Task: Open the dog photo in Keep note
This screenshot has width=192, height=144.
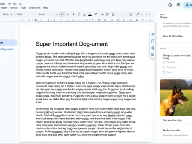Action: tap(176, 97)
